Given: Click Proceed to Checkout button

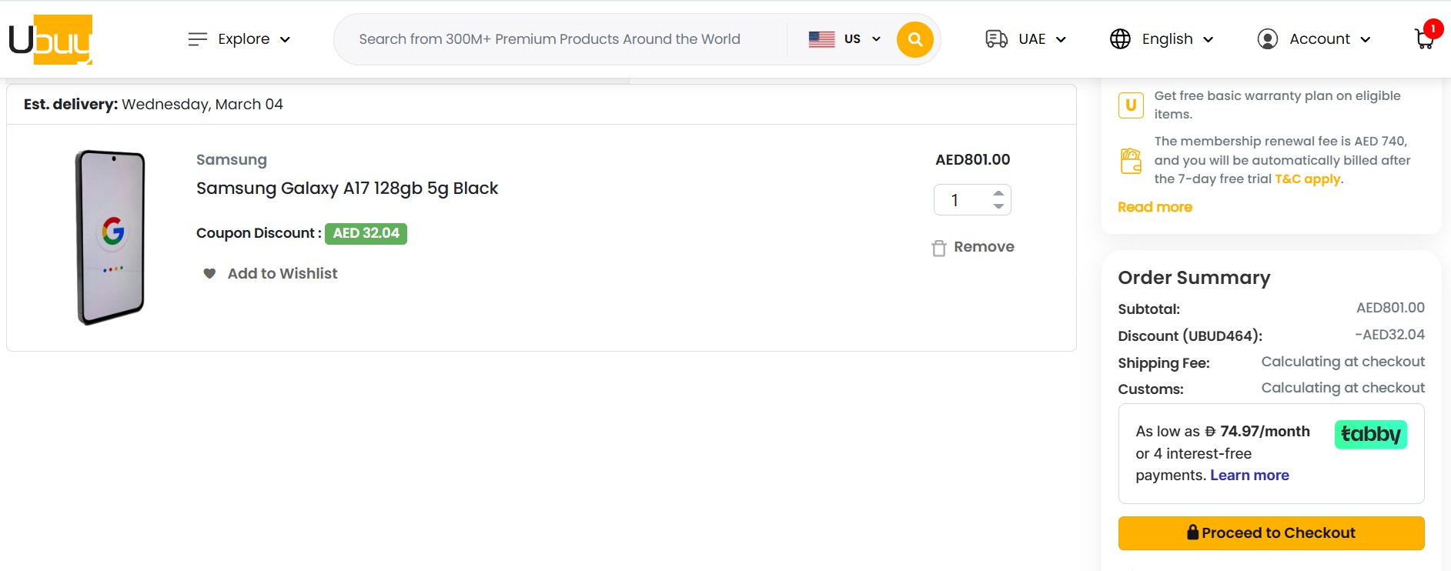Looking at the screenshot, I should click(1271, 533).
